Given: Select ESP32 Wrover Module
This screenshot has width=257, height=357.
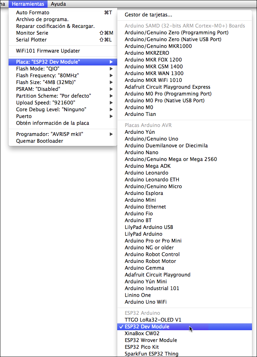Looking at the screenshot, I should pos(184,341).
